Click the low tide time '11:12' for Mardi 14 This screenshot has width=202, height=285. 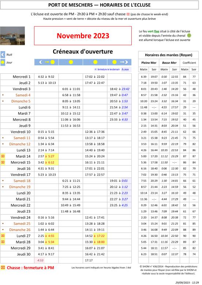[164, 156]
